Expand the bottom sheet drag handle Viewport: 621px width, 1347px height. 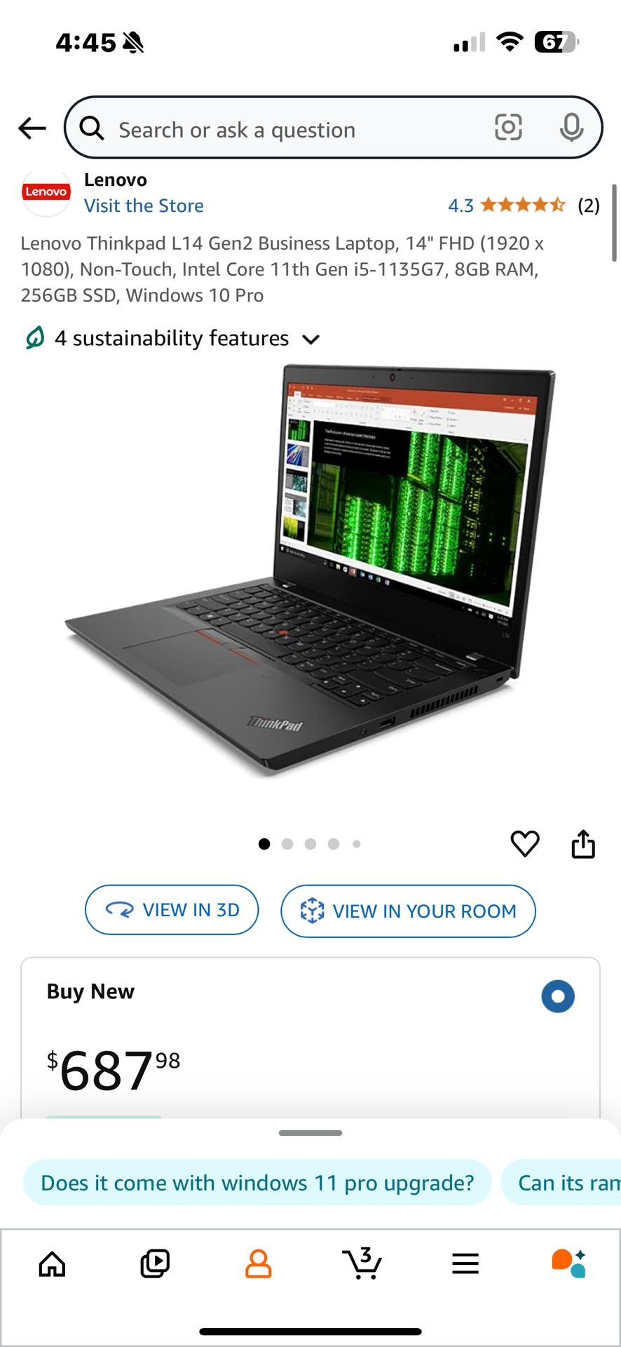click(x=310, y=1133)
